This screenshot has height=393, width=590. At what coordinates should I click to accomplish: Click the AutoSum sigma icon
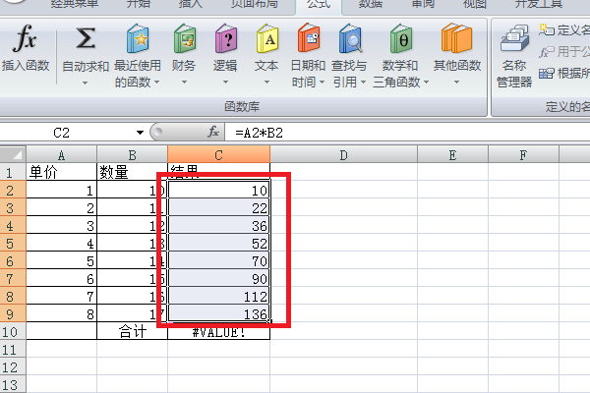pos(86,38)
